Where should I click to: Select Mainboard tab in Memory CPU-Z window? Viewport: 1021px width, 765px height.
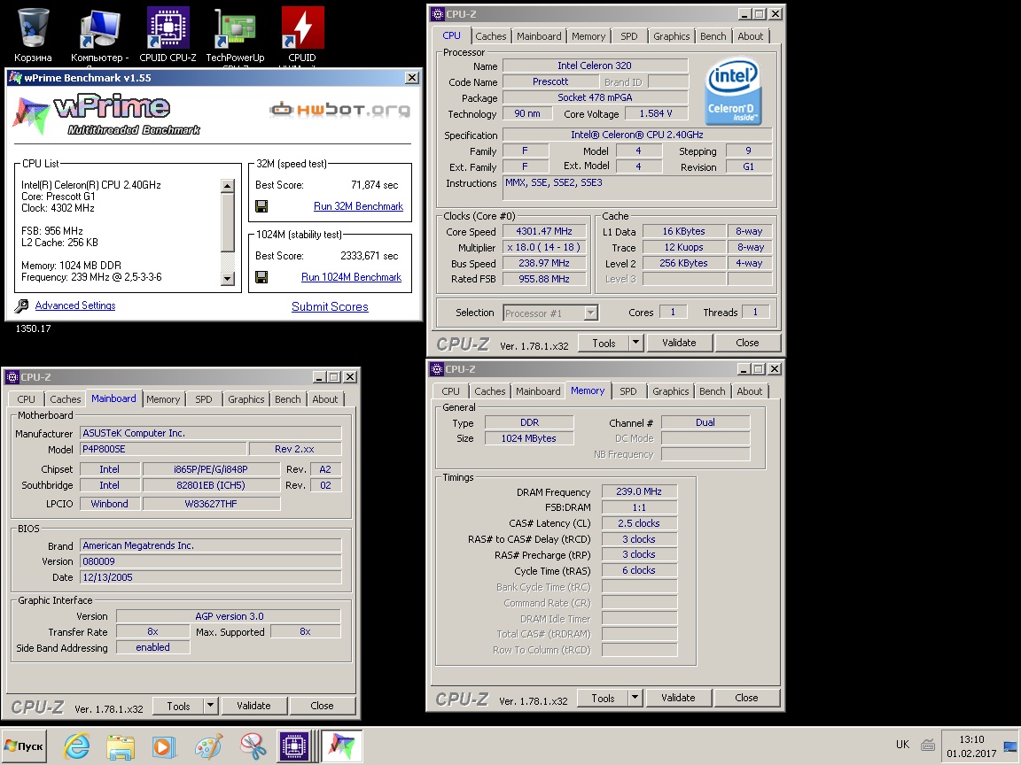pos(538,391)
